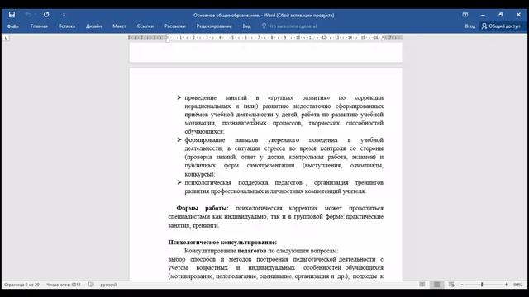The width and height of the screenshot is (529, 297).
Task: Restore down the Word window
Action: 501,15
